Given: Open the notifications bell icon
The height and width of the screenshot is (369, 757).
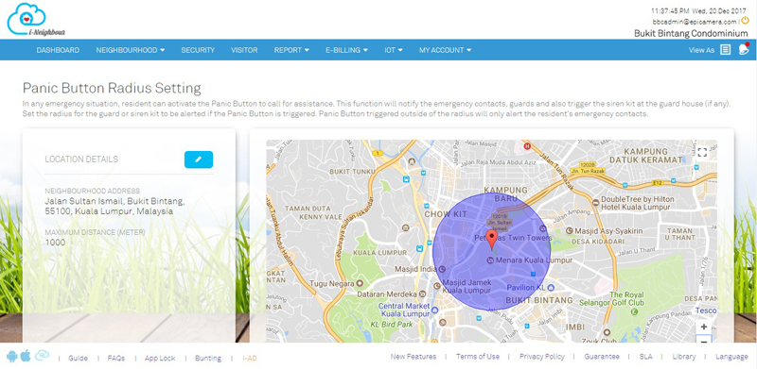Looking at the screenshot, I should coord(744,49).
